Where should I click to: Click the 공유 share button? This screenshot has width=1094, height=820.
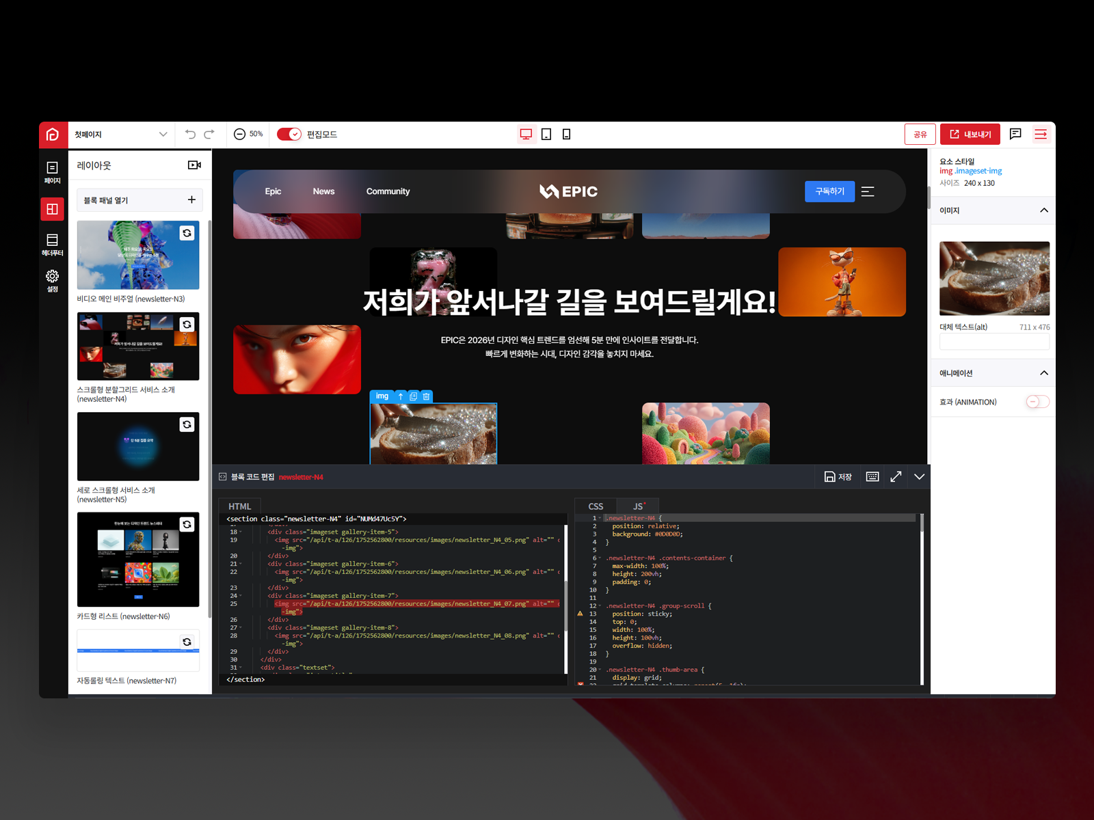pyautogui.click(x=920, y=135)
